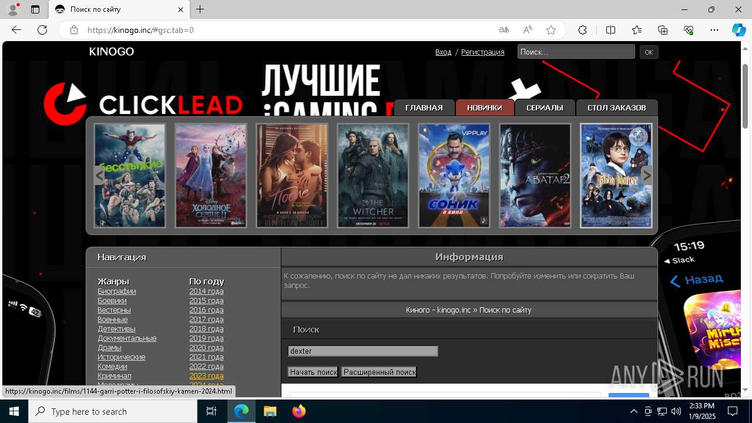Open the Соник в кино poster

(454, 176)
